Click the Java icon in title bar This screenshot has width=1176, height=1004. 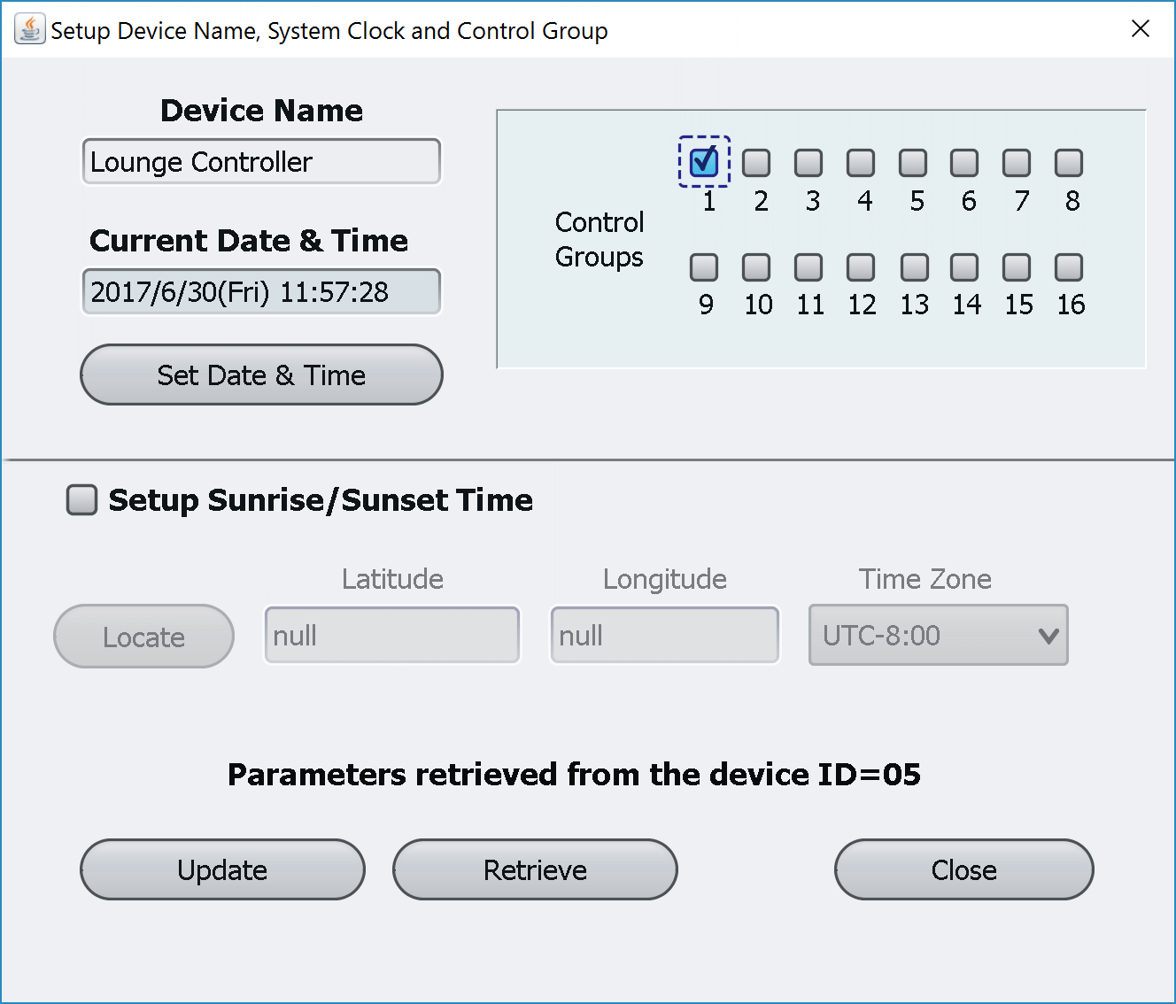[x=29, y=29]
